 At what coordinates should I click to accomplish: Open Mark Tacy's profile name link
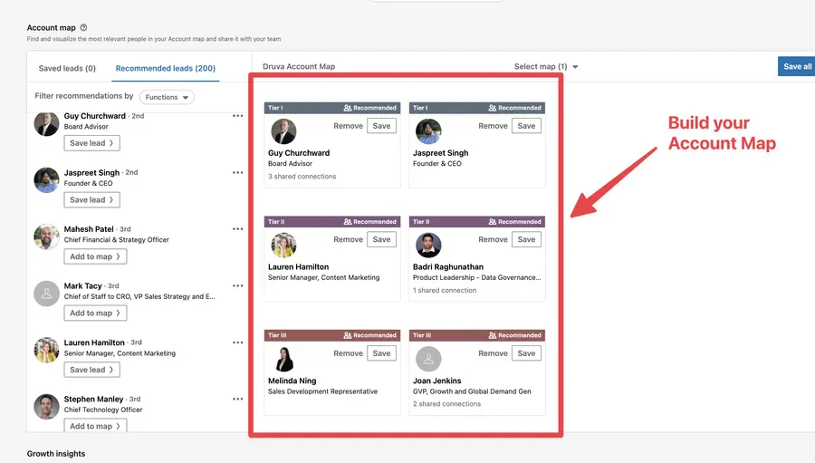click(x=82, y=285)
